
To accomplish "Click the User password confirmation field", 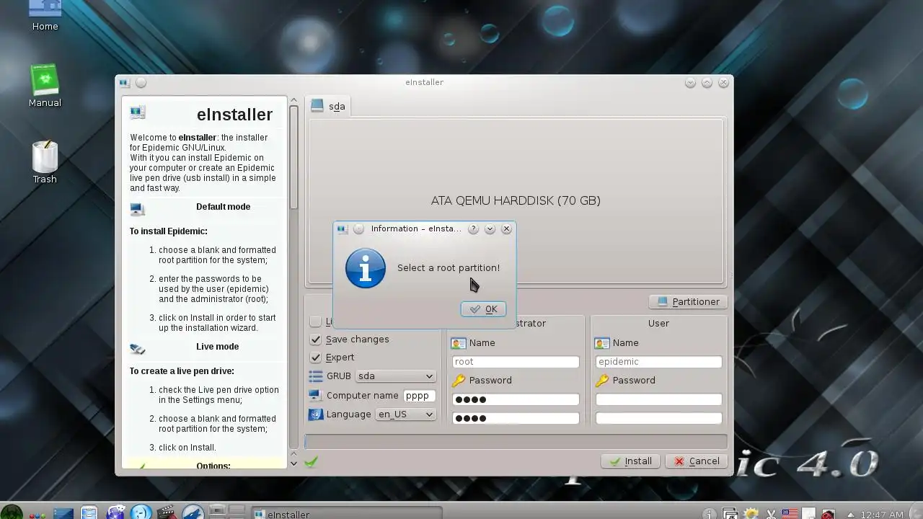I will click(658, 418).
